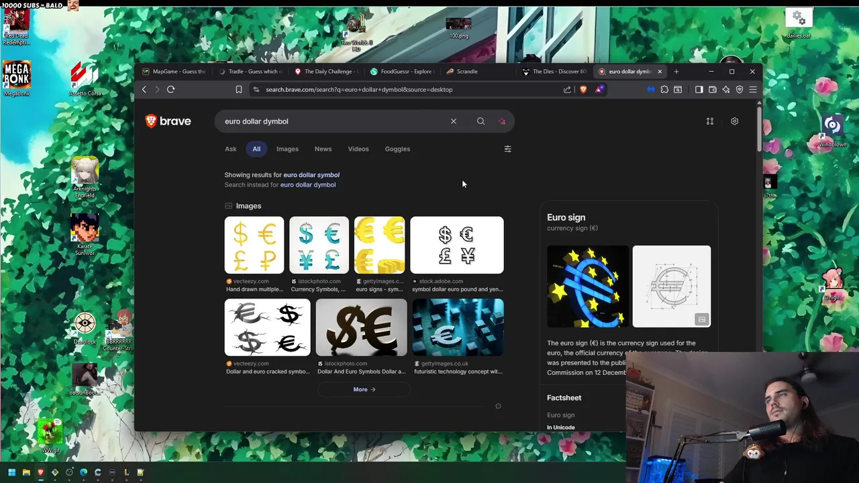The height and width of the screenshot is (483, 859).
Task: Submit search with the magnifier icon
Action: coord(481,121)
